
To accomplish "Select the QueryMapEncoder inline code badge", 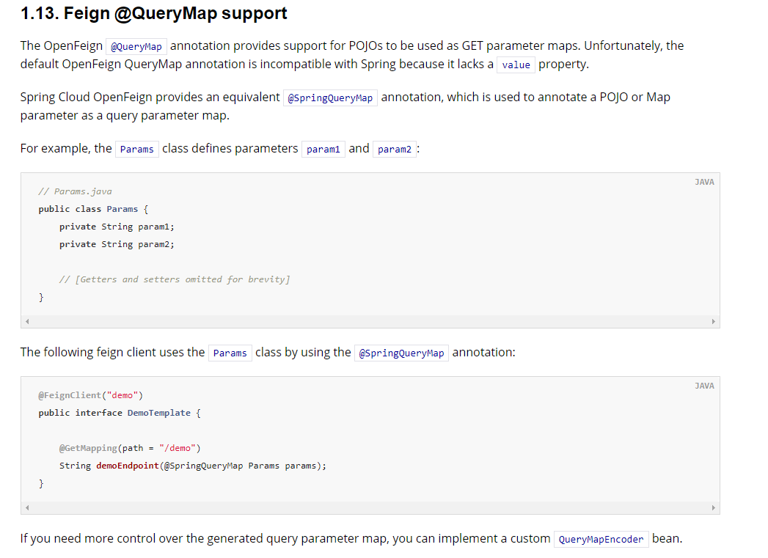I will 601,539.
